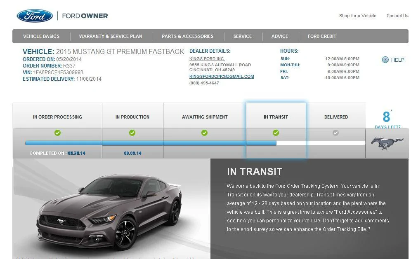The height and width of the screenshot is (259, 411).
Task: Click the 8 days left counter
Action: click(387, 119)
